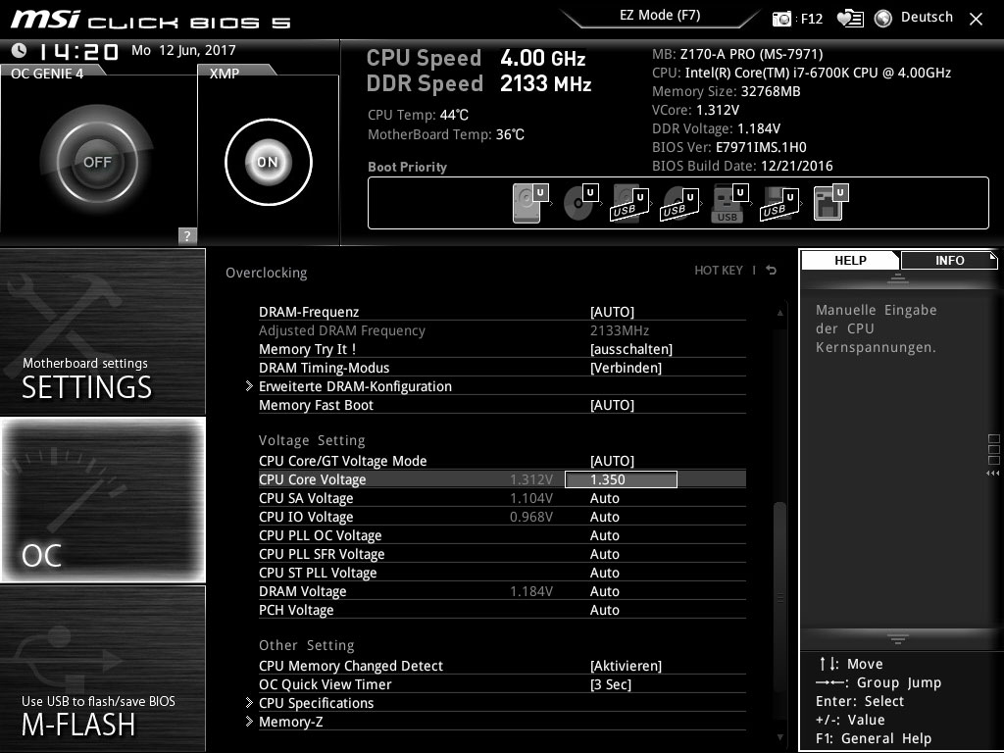Screen dimensions: 1004x753
Task: Select the CPU SA Voltage Auto value
Action: 604,497
